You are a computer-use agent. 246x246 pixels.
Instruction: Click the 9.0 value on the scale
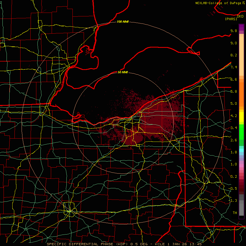click(234, 43)
